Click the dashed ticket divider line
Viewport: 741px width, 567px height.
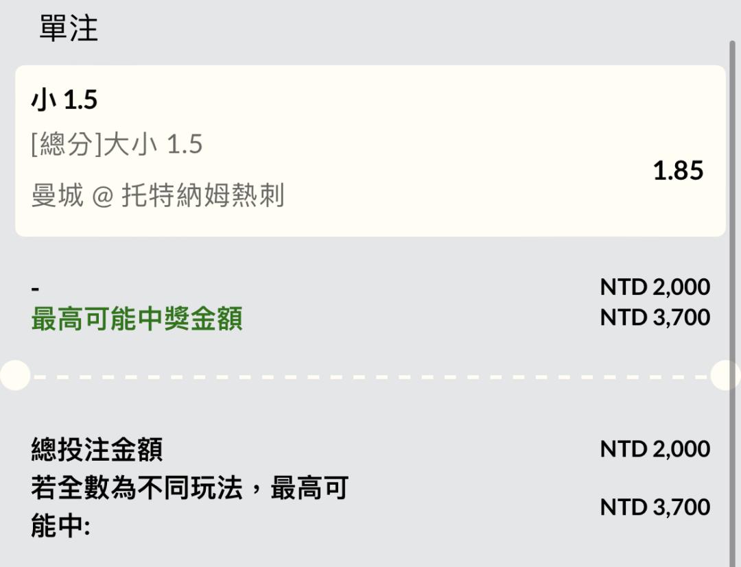pos(370,377)
